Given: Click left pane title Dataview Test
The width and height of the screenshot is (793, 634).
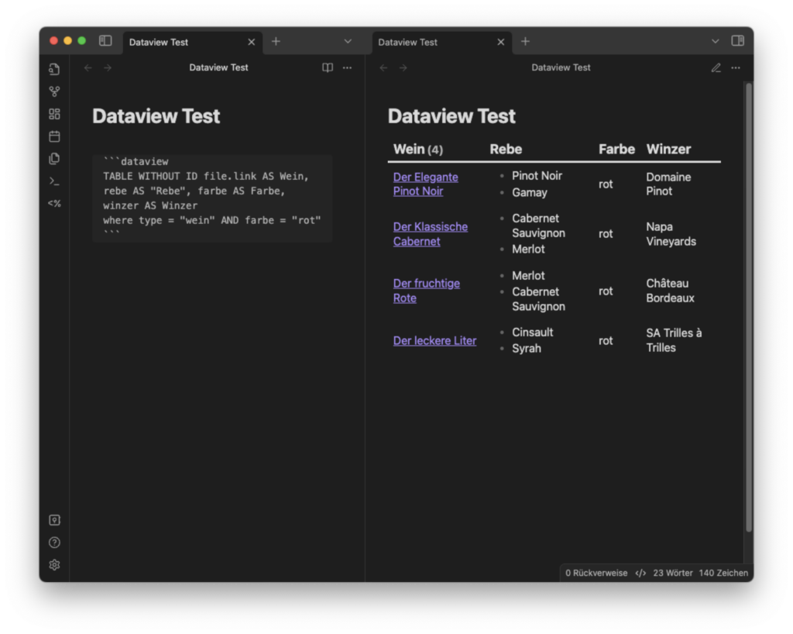Looking at the screenshot, I should [x=218, y=67].
